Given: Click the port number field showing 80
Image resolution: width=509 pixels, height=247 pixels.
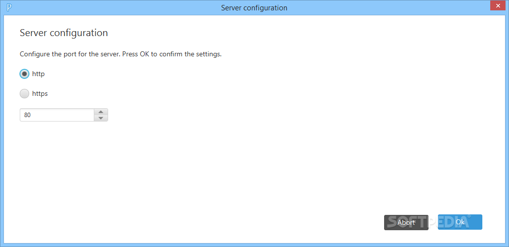Looking at the screenshot, I should [x=57, y=115].
